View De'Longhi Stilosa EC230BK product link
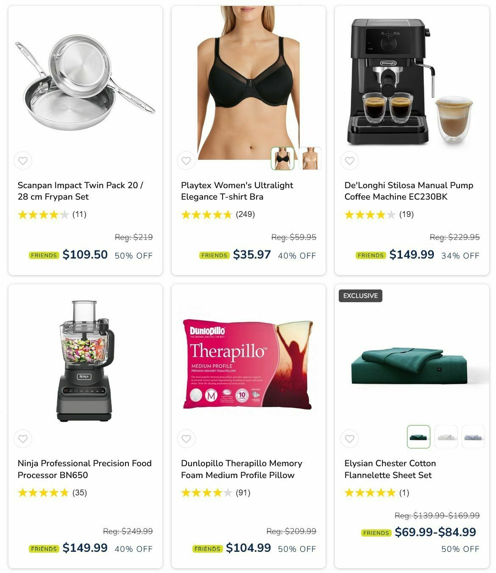Image resolution: width=496 pixels, height=573 pixels. pyautogui.click(x=409, y=191)
